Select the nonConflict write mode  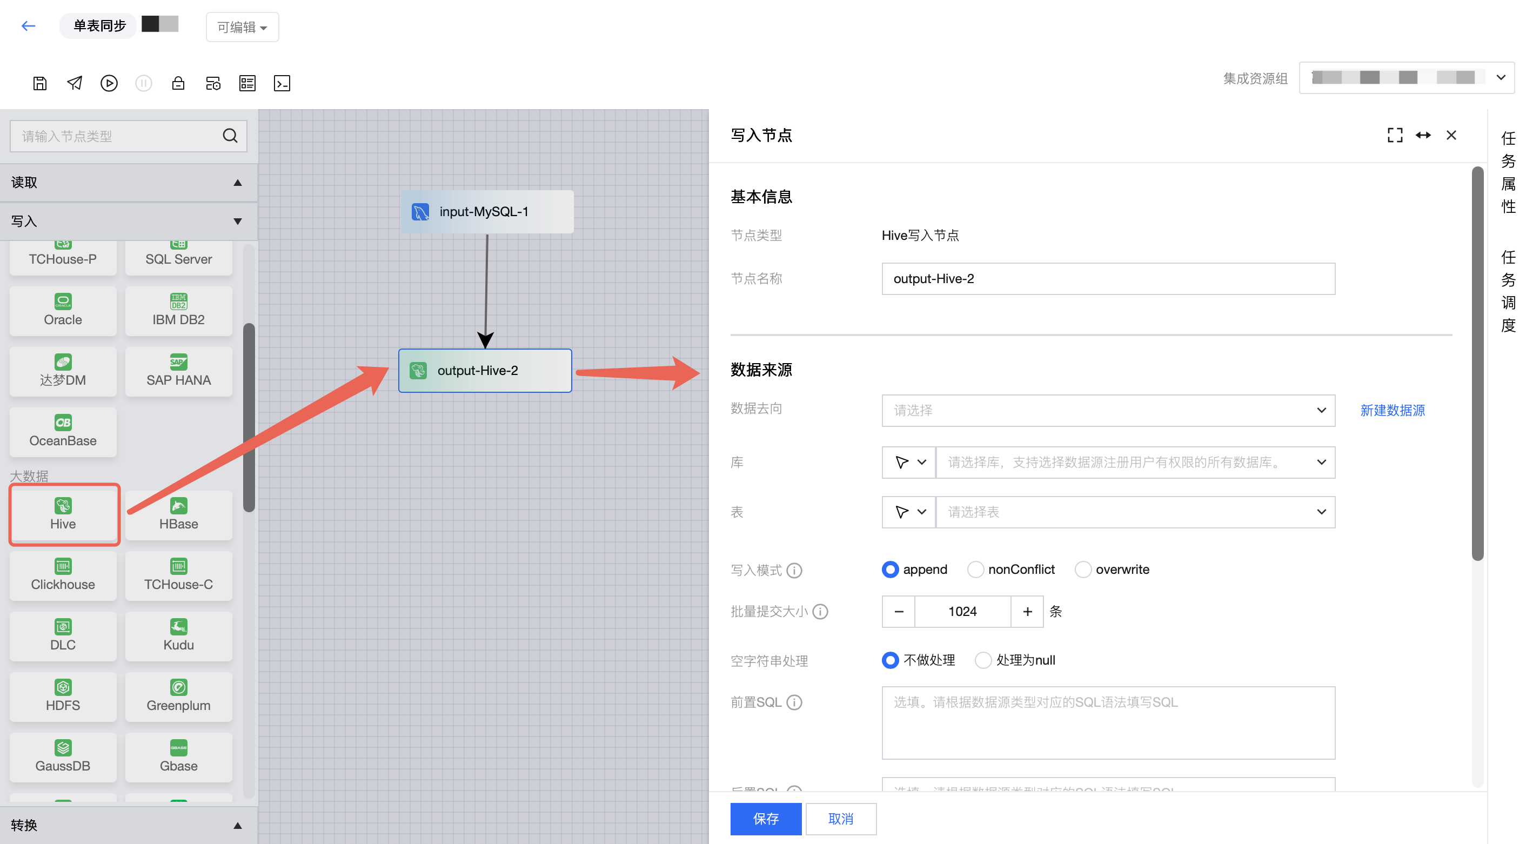(975, 569)
